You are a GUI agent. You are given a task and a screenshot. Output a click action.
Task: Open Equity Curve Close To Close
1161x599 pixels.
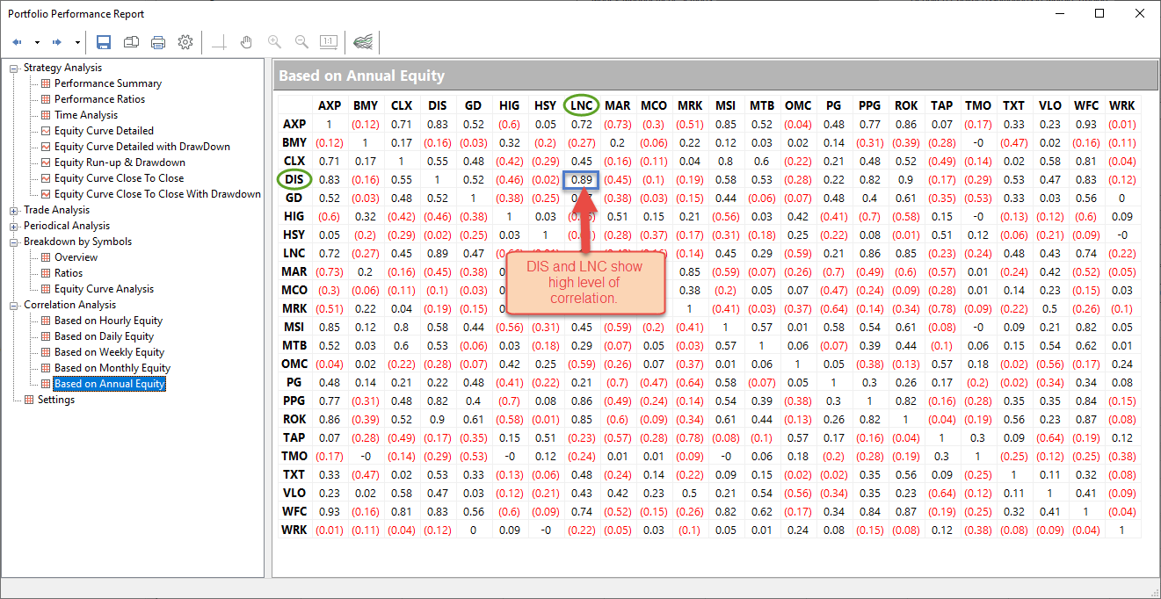(x=120, y=178)
